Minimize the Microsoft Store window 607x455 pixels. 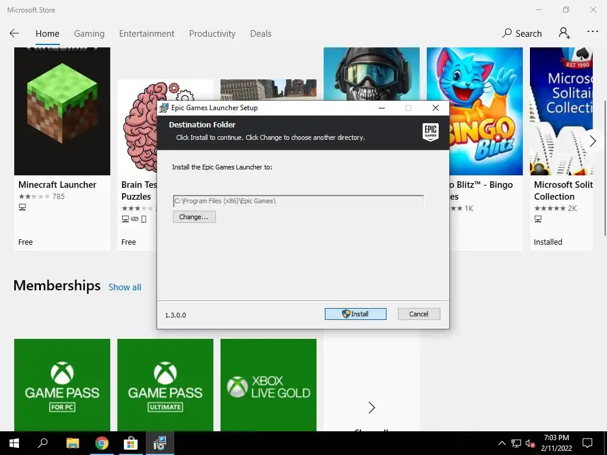click(538, 9)
